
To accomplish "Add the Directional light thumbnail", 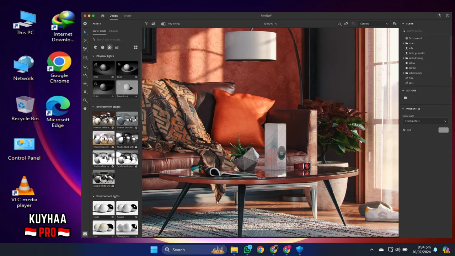I will (127, 87).
